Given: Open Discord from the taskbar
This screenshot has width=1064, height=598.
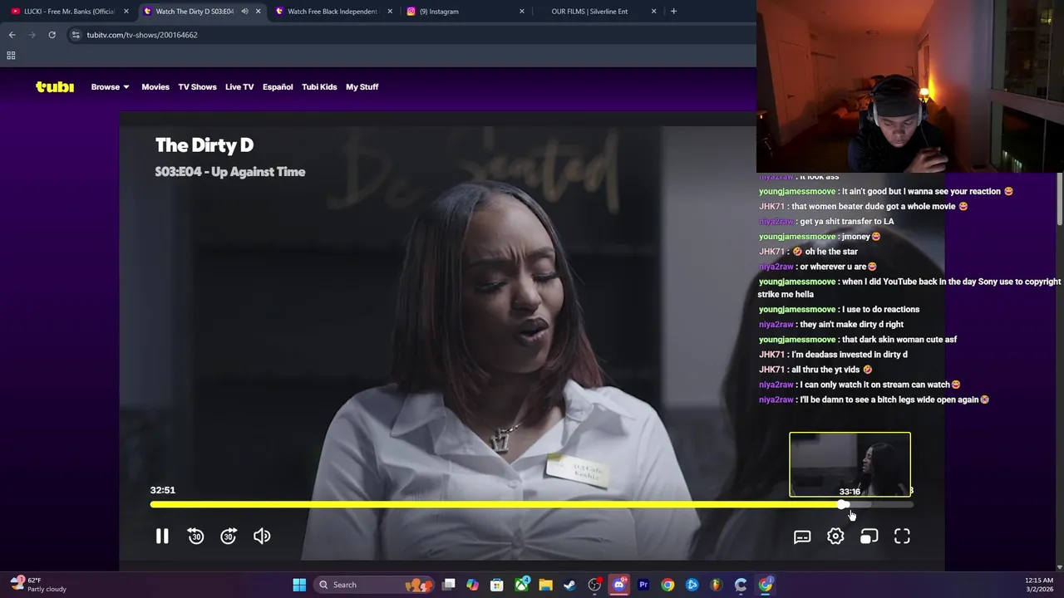Looking at the screenshot, I should pyautogui.click(x=618, y=585).
